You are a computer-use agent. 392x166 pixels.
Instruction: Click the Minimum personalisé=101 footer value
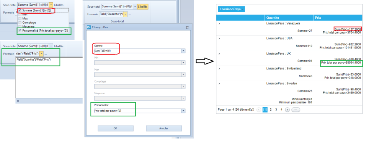click(296, 102)
